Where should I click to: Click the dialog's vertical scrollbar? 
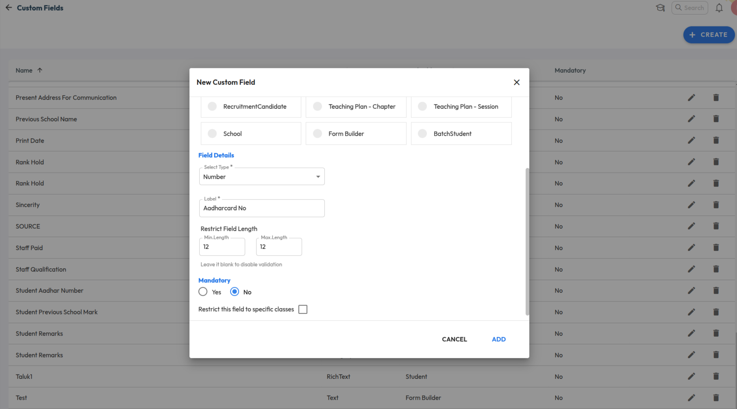click(527, 241)
